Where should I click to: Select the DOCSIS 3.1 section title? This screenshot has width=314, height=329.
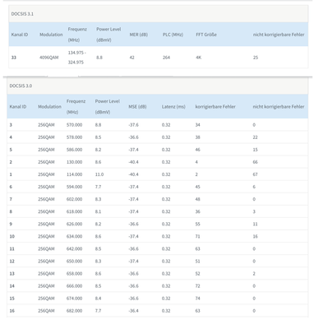(x=22, y=14)
